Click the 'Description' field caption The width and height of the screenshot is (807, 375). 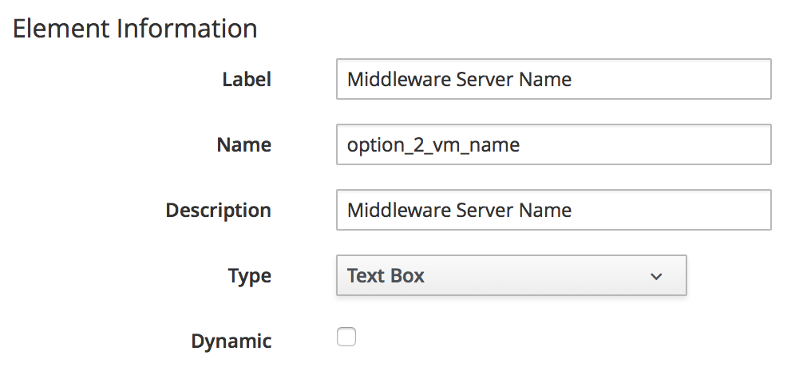[x=218, y=211]
